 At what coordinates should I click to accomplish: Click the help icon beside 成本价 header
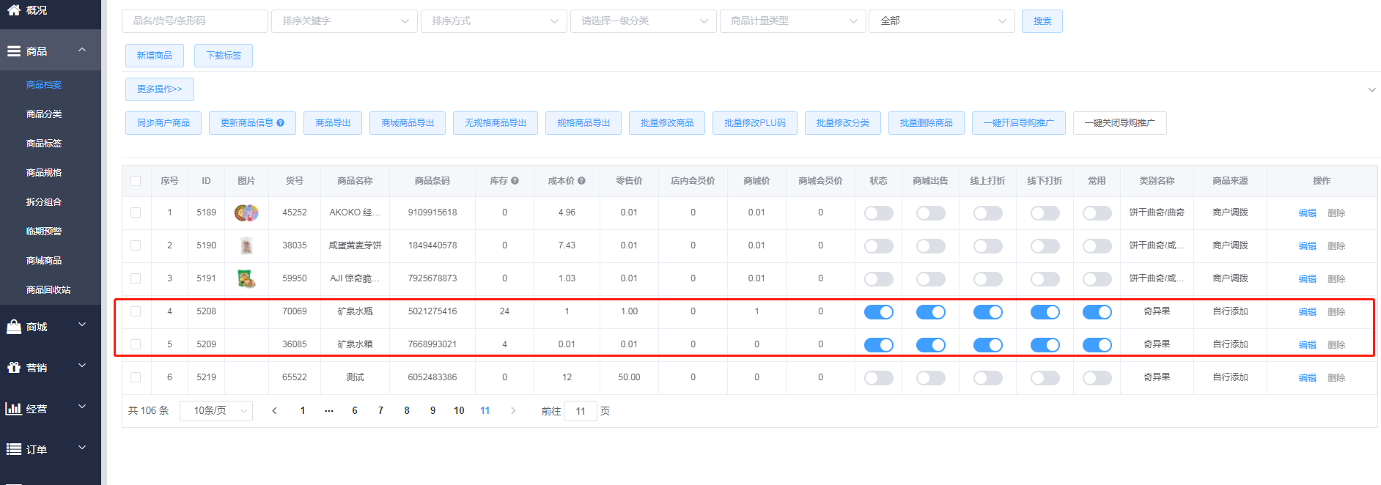click(581, 181)
